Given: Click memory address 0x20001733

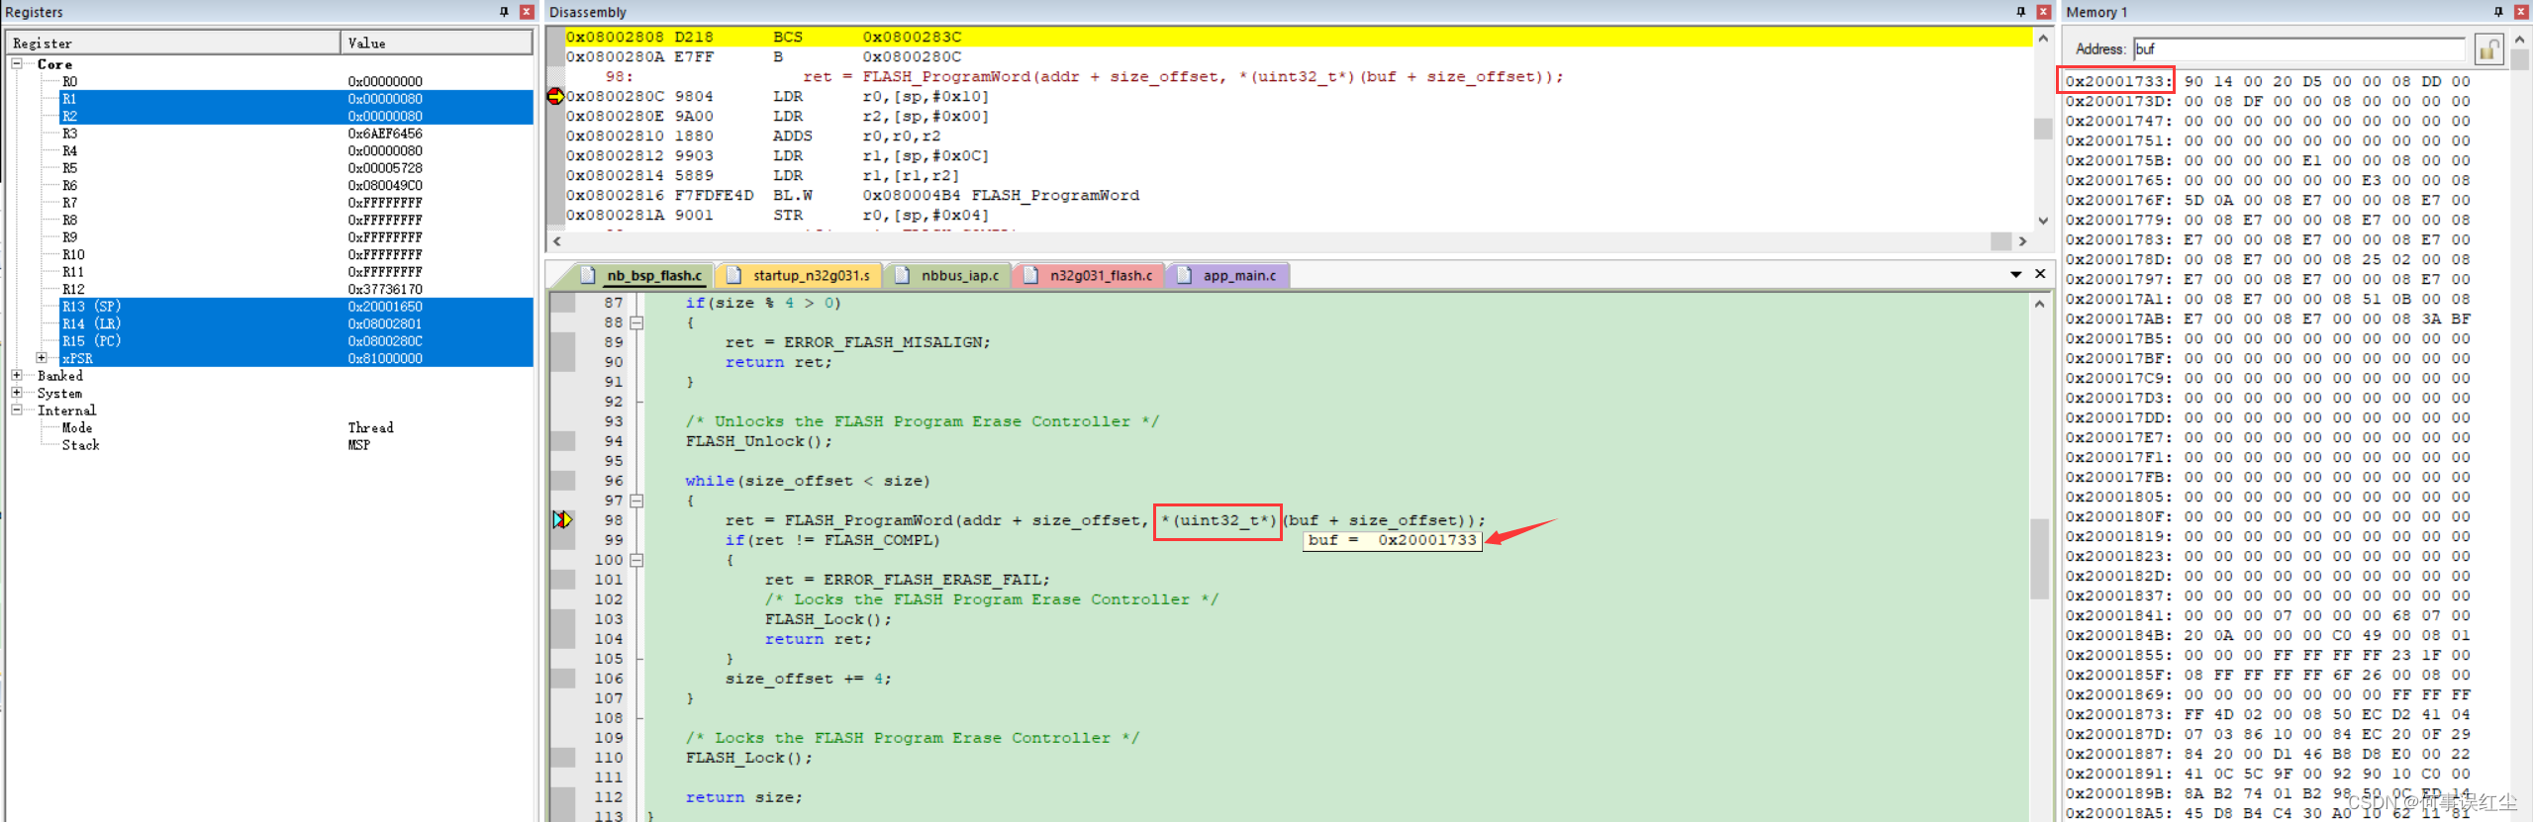Looking at the screenshot, I should coord(2117,81).
